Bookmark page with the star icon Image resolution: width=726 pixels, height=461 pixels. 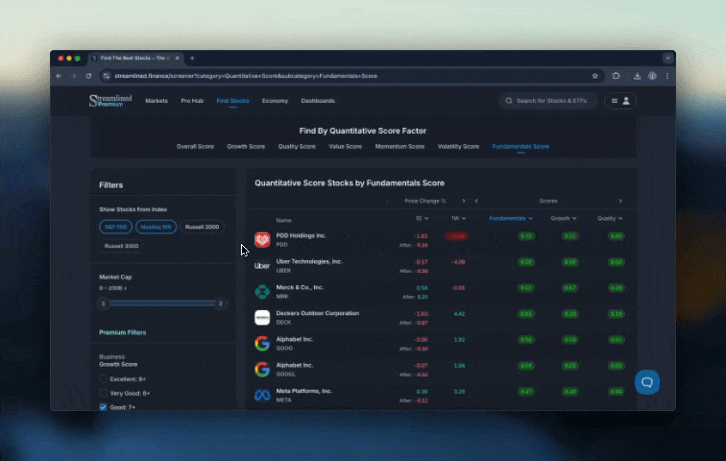click(x=595, y=76)
